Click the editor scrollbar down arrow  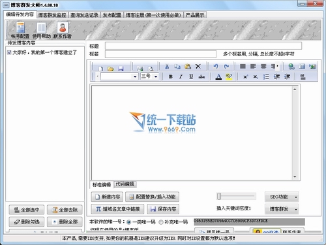[295, 176]
